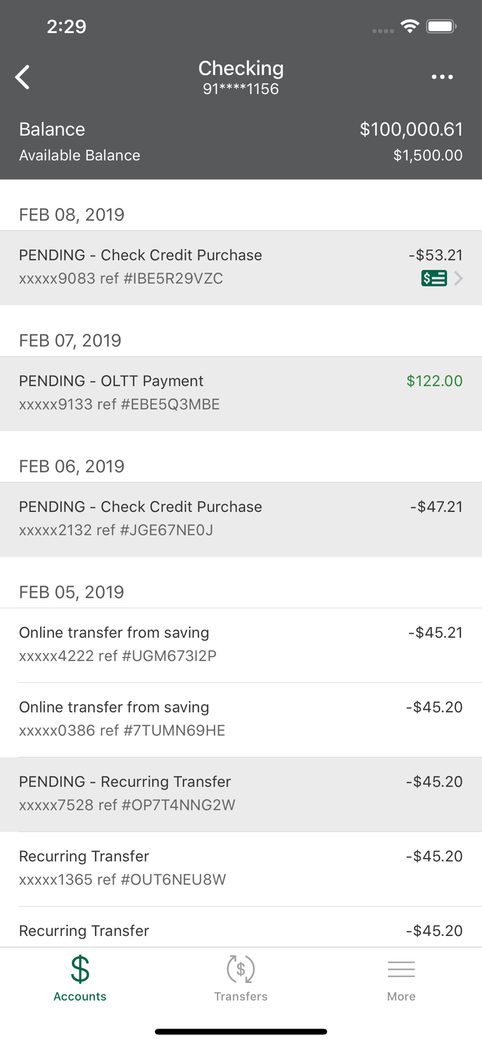Open PENDING OLTT Payment transaction

point(241,394)
